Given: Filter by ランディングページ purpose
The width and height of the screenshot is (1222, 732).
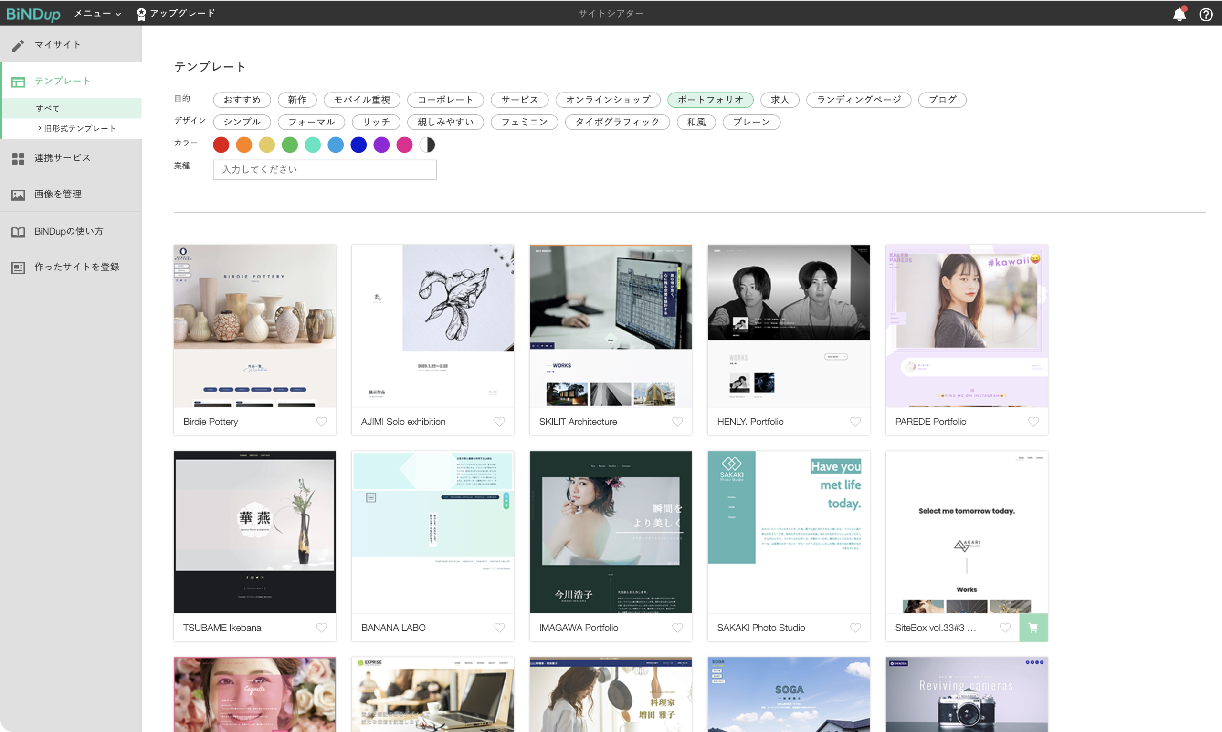Looking at the screenshot, I should pos(859,100).
